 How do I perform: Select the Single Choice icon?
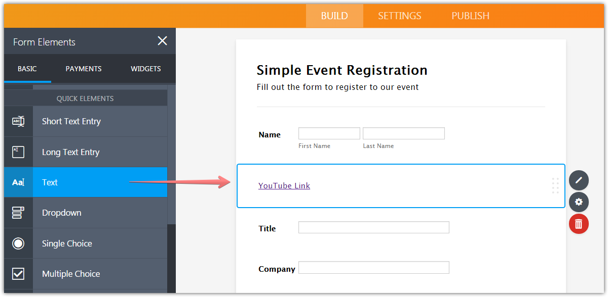18,243
